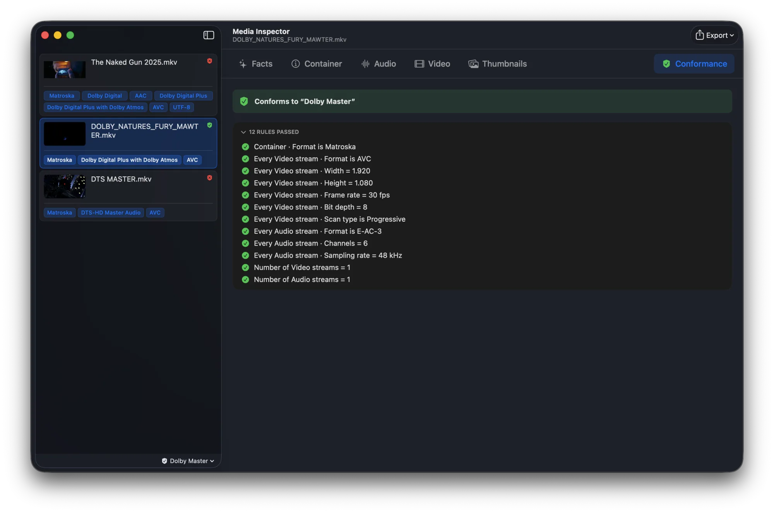Switch to the Container tab
Image resolution: width=774 pixels, height=513 pixels.
click(317, 64)
